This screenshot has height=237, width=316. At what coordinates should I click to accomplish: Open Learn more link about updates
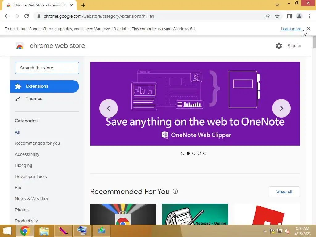point(291,29)
